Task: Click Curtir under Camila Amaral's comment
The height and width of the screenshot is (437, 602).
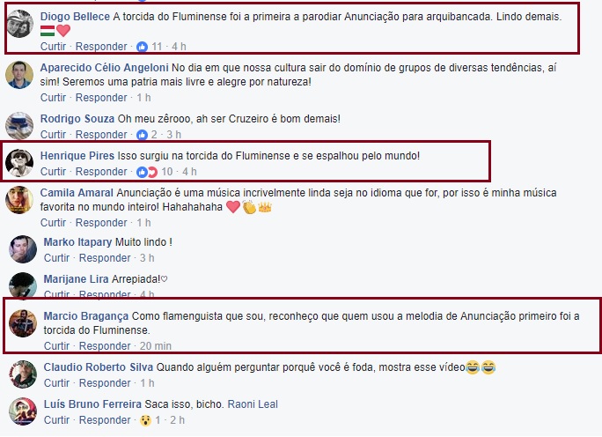Action: click(x=53, y=223)
